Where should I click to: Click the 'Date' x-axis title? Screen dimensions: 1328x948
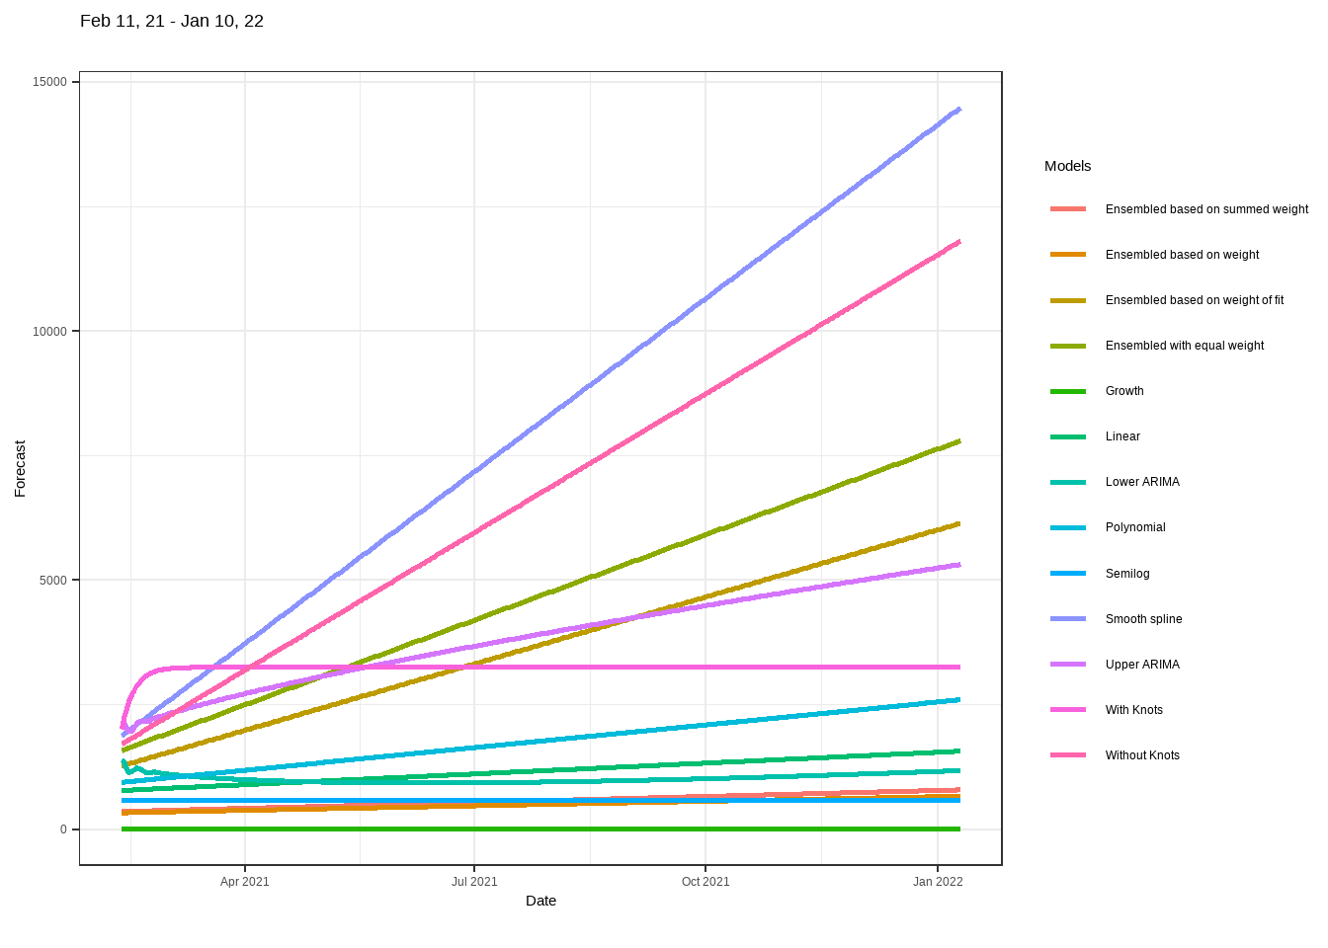coord(540,901)
